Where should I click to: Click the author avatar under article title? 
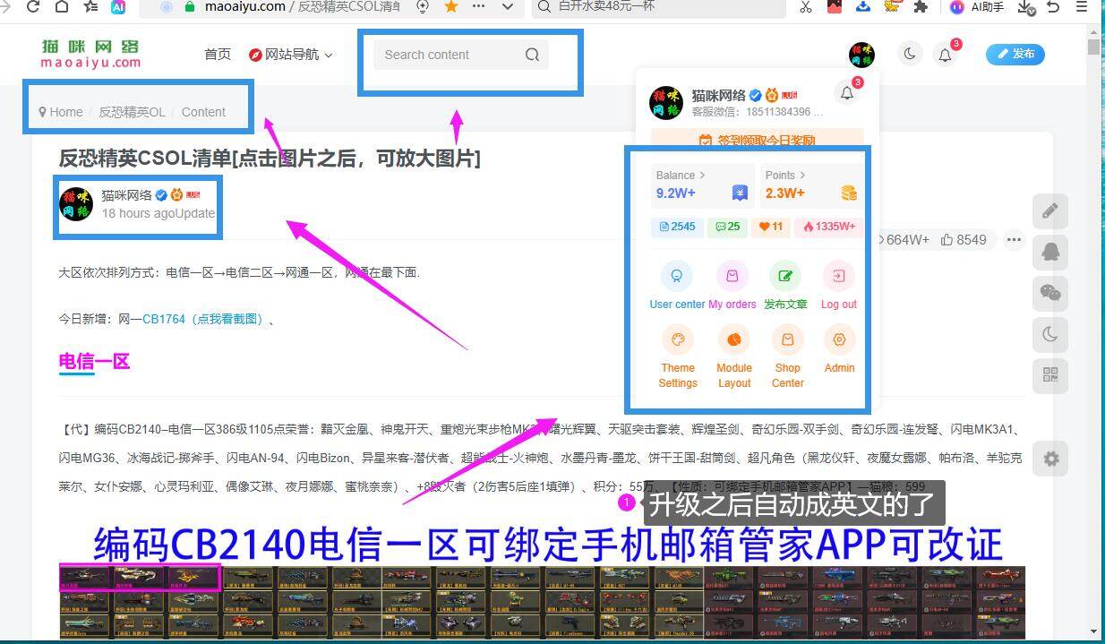tap(76, 204)
